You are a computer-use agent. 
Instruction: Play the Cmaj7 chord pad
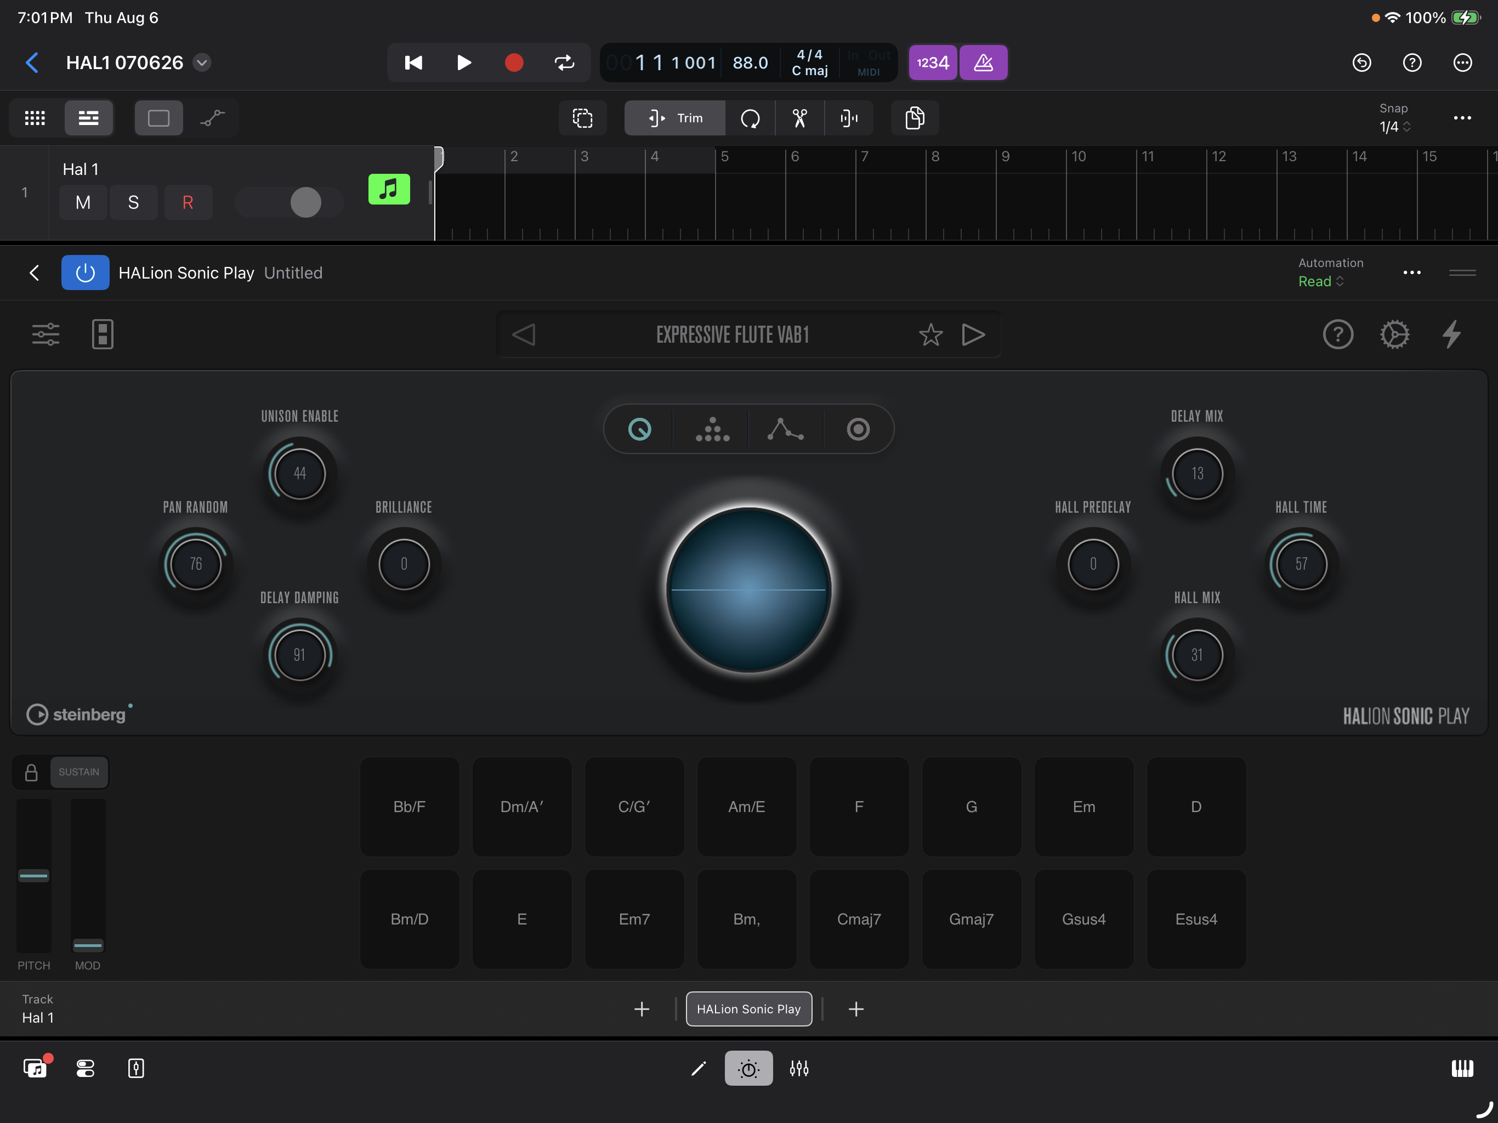[859, 918]
